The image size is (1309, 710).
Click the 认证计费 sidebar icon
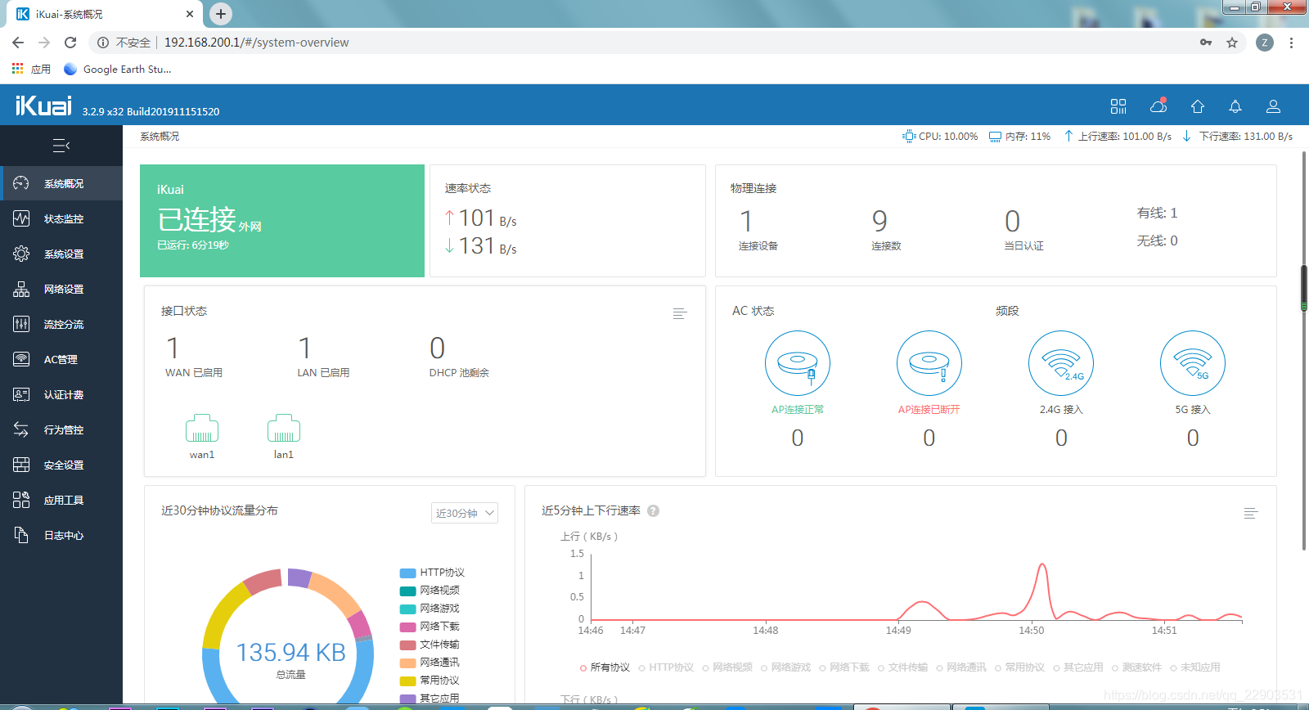tap(21, 394)
